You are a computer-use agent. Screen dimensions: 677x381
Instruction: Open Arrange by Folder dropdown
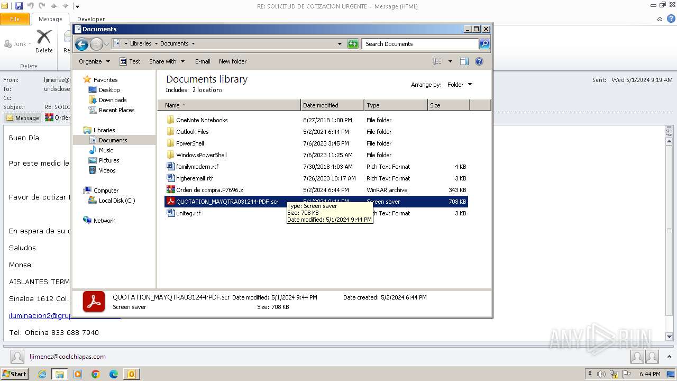click(459, 85)
